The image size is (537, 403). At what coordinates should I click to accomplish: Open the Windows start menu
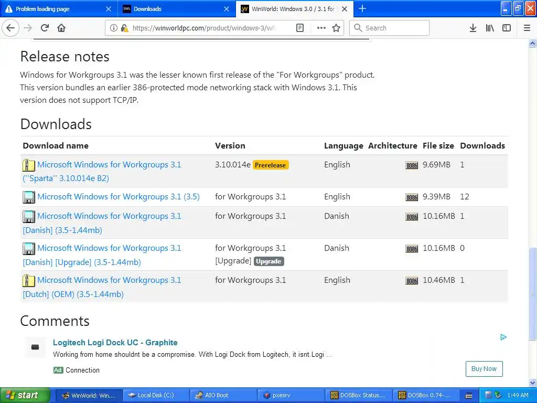(25, 395)
